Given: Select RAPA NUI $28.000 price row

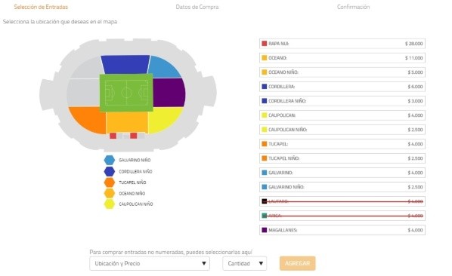Looking at the screenshot, I should tap(342, 44).
